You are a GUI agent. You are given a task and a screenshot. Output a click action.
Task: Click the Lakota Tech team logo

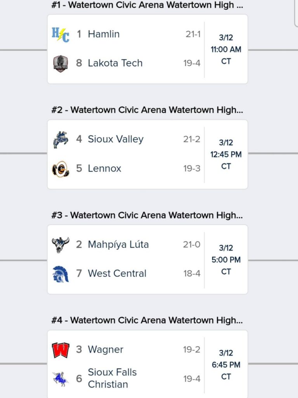point(61,63)
